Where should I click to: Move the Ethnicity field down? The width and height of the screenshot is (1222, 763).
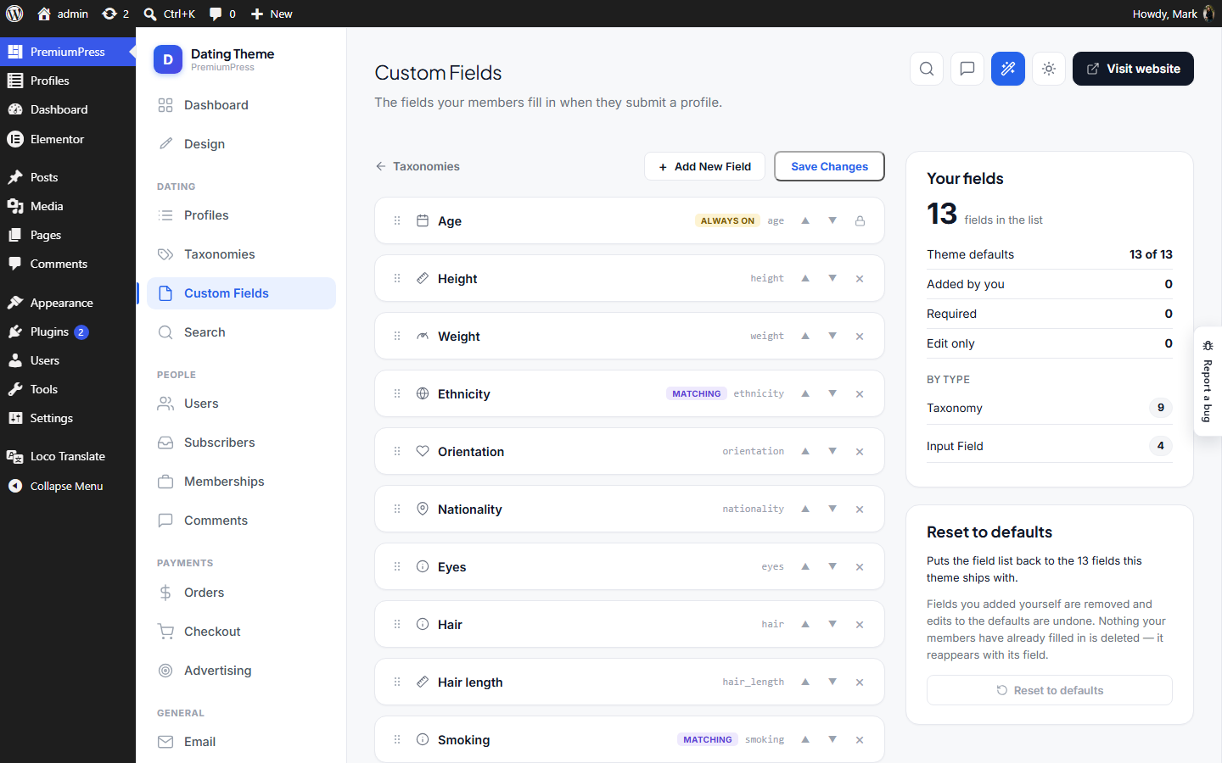[x=832, y=393]
